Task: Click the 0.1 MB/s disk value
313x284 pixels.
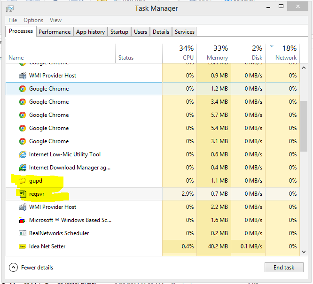Action: click(x=251, y=246)
